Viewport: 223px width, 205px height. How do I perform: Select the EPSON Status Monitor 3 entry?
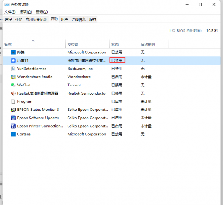pyautogui.click(x=38, y=110)
